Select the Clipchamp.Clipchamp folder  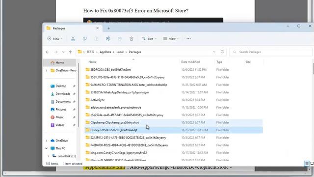coord(174,122)
